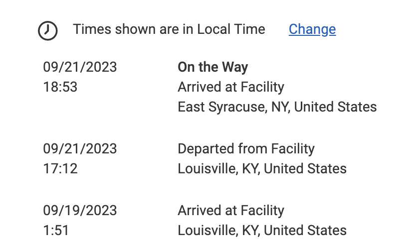
Task: Select 'Arrived at Facility' under On the Way
Action: coord(230,87)
